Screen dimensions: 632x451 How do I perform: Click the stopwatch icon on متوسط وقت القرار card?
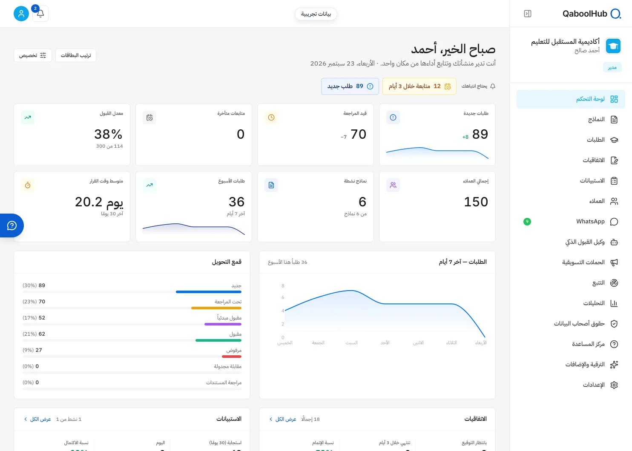[28, 185]
